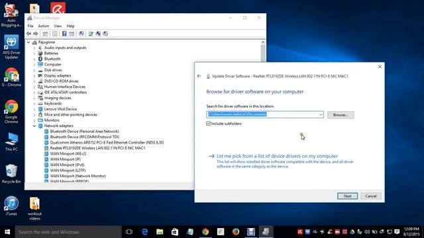Click Scan for hardware changes toolbar icon
Viewport: 424px width, 238px height.
pyautogui.click(x=81, y=34)
